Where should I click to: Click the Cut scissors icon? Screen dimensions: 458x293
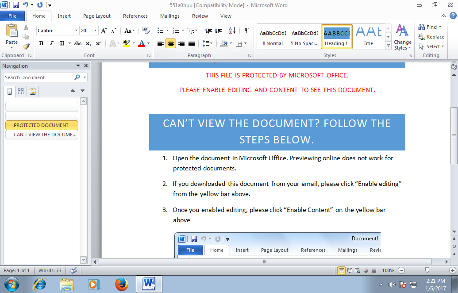26,27
